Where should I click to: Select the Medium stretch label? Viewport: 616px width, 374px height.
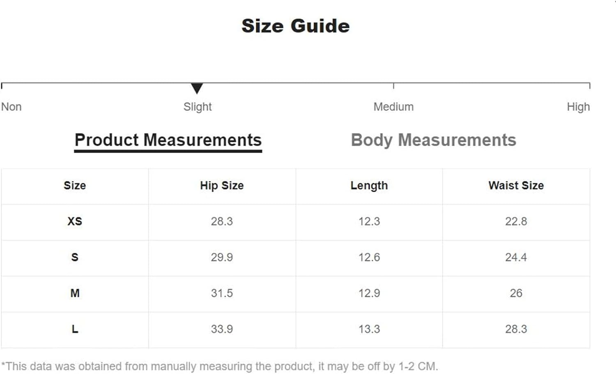point(393,107)
